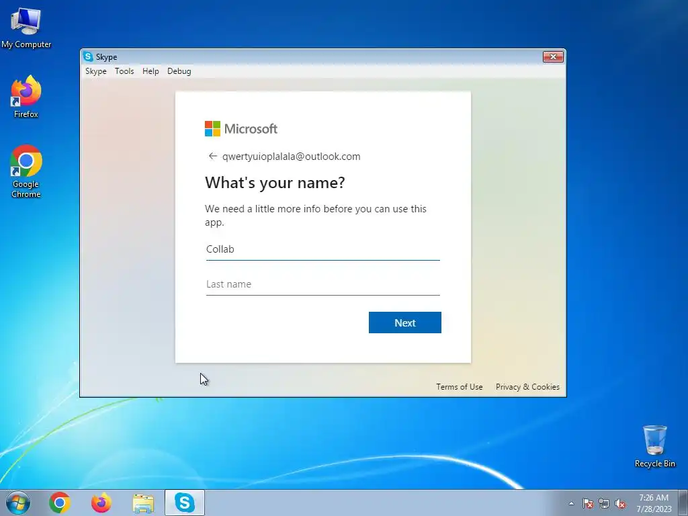Screen dimensions: 688x516
Task: Open the Tools menu
Action: coord(124,71)
